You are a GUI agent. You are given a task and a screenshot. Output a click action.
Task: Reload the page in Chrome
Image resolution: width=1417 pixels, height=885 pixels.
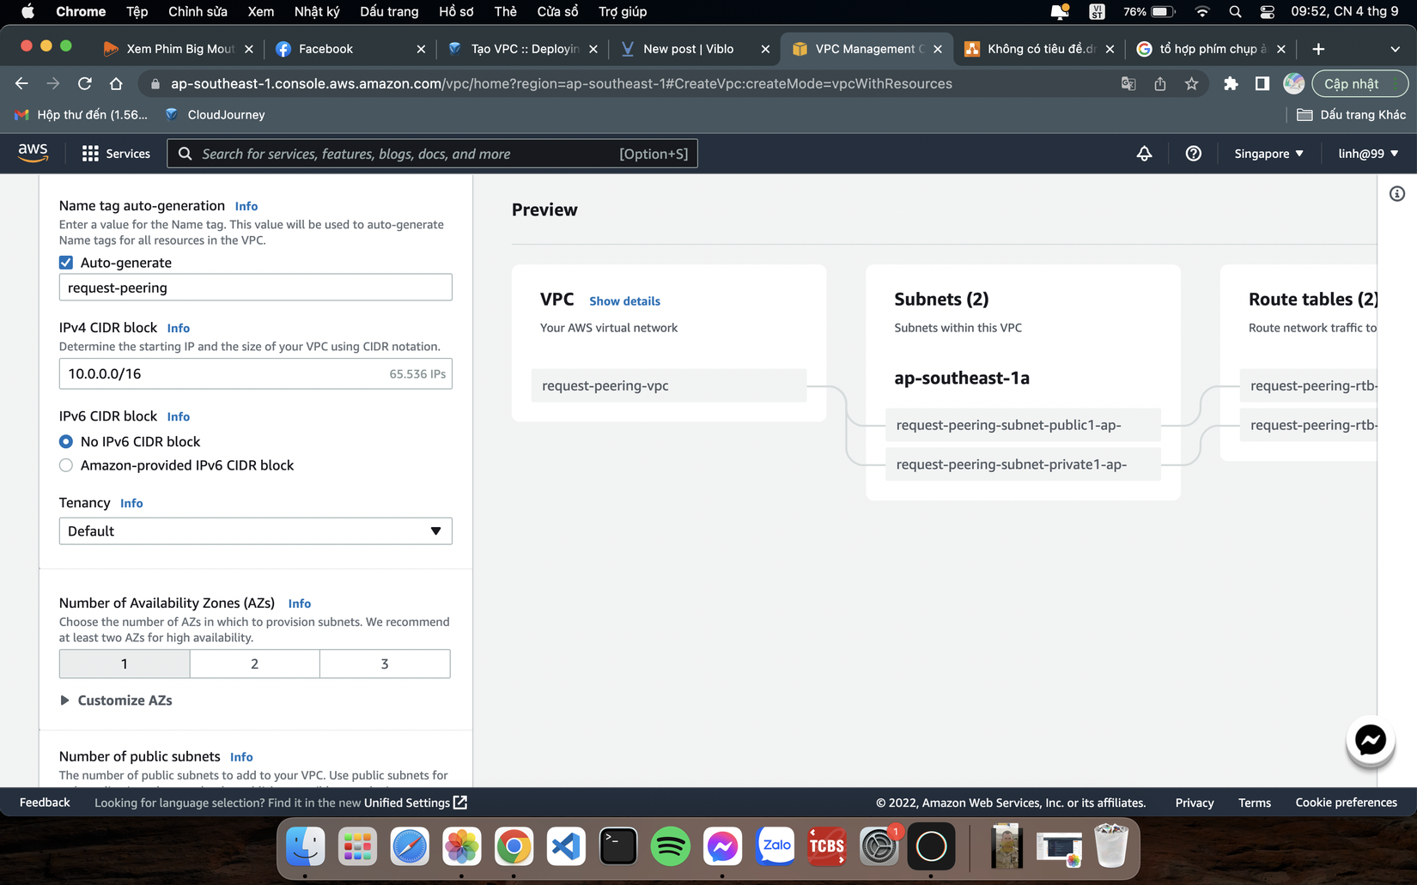[x=84, y=83]
